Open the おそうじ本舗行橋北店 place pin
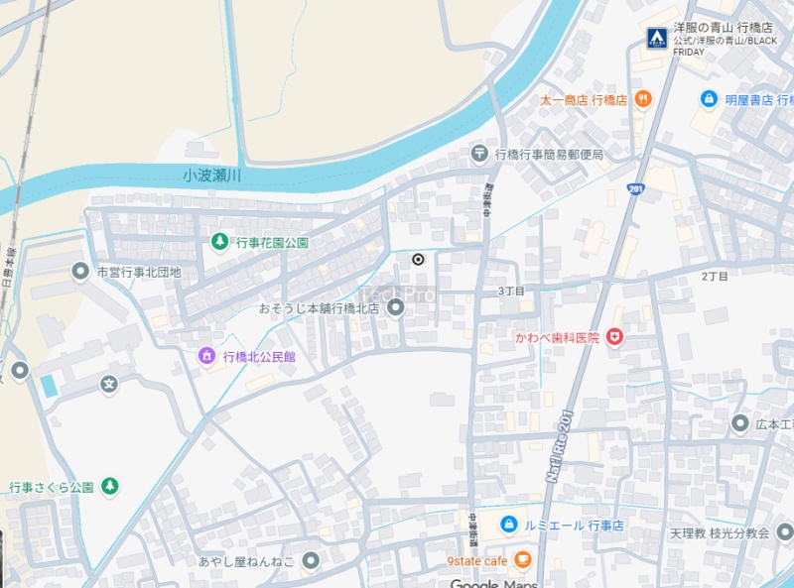The width and height of the screenshot is (794, 588). pyautogui.click(x=395, y=307)
